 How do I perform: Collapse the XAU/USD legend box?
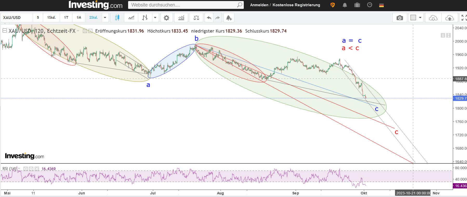[5, 31]
